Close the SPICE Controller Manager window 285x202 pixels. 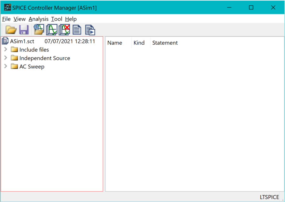273,8
